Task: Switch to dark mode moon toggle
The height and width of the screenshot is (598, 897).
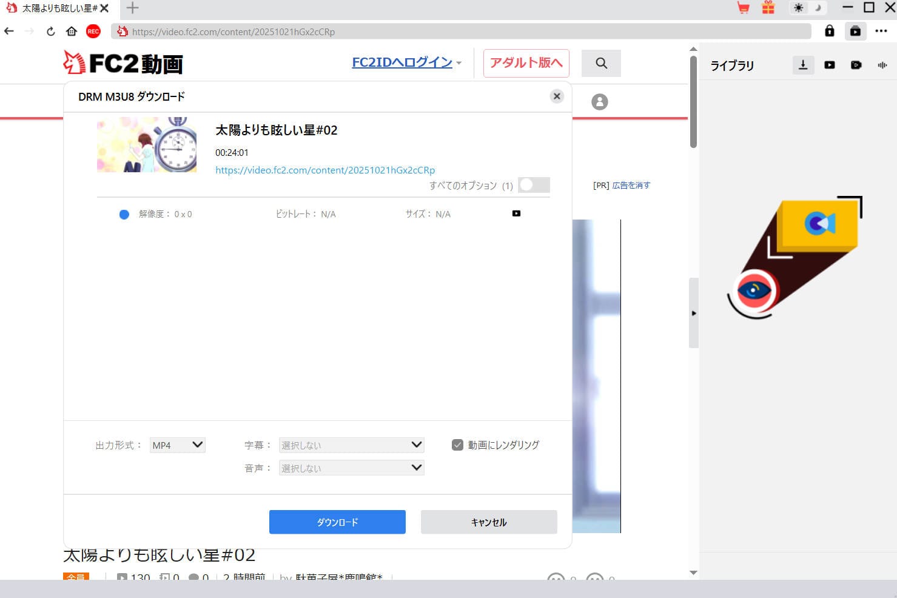Action: coord(818,8)
